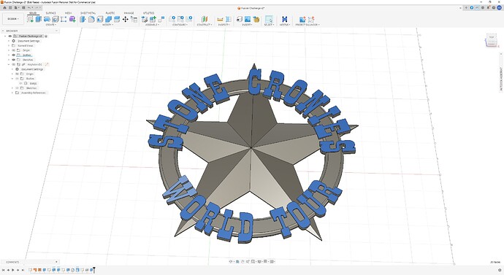Screen dimensions: 504x275
Task: Expand the Named Views tree node
Action: pyautogui.click(x=9, y=45)
